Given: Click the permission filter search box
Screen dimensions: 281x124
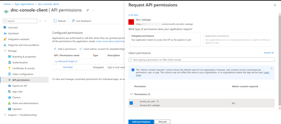Looking at the screenshot, I should coord(201,60).
